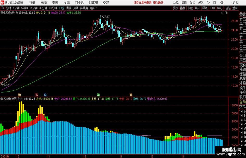Click the 涨 event marker
The height and width of the screenshot is (158, 246).
point(36,95)
